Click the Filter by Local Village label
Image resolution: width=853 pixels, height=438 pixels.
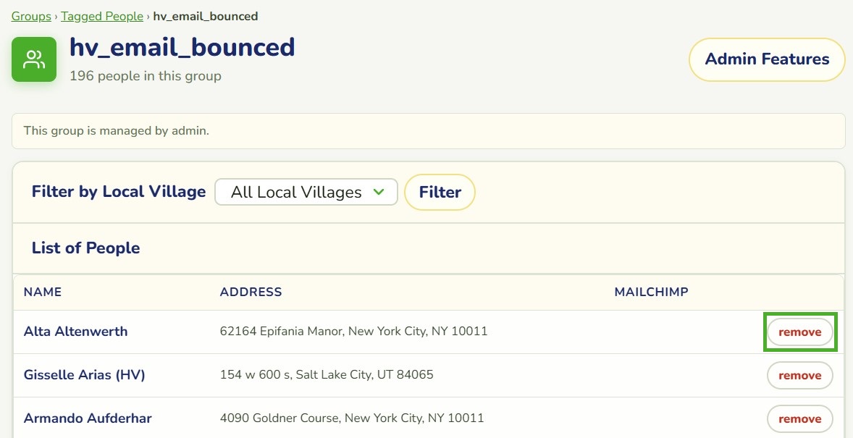pyautogui.click(x=119, y=192)
